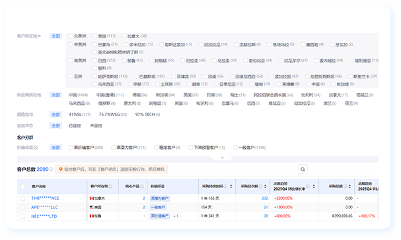Tick the checkbox for APE******LLC row

click(x=22, y=207)
